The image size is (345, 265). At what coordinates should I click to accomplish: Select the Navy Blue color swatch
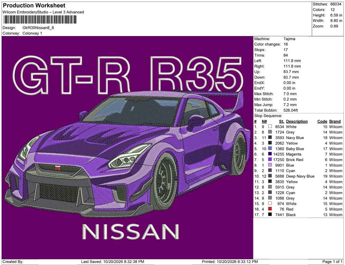click(x=270, y=137)
